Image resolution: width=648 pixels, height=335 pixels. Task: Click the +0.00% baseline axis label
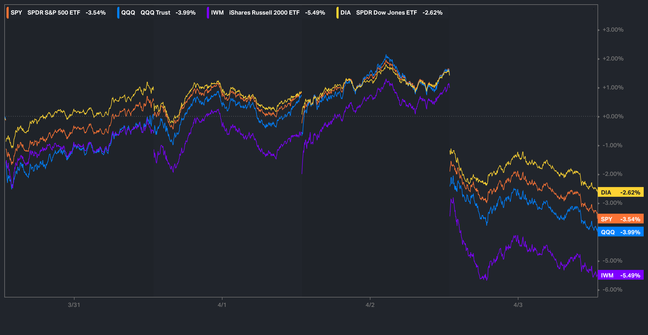(x=613, y=116)
